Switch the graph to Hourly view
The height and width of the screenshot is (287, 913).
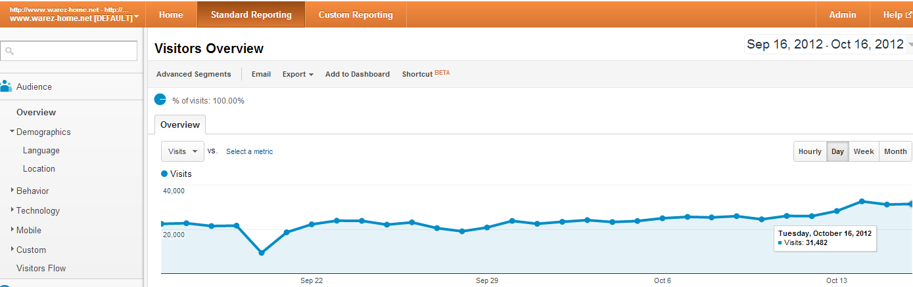click(x=810, y=151)
